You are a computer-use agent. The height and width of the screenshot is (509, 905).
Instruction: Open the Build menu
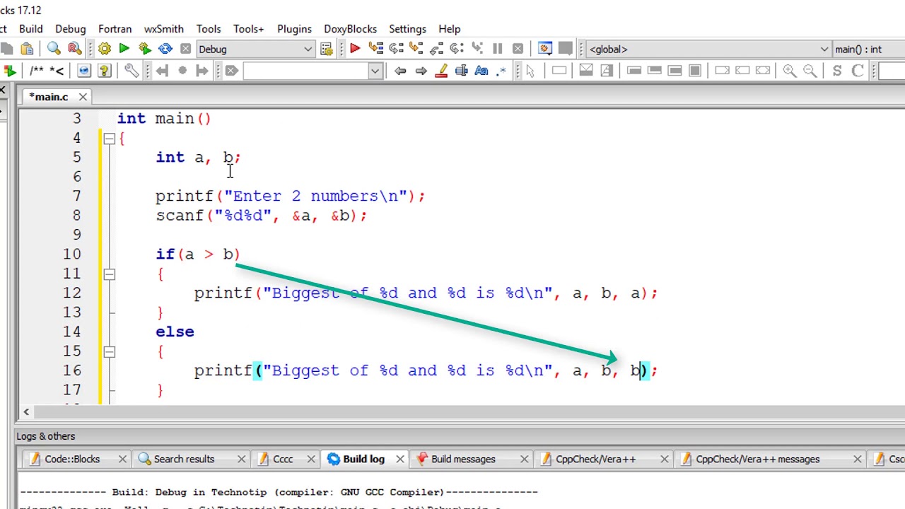31,29
